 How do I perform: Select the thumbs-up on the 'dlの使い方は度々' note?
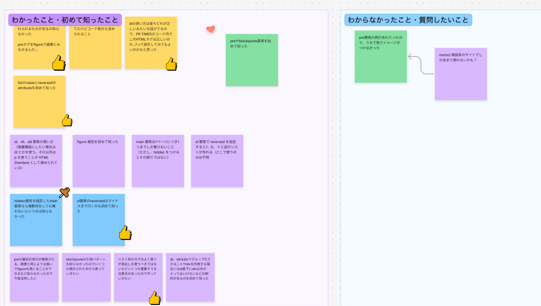pyautogui.click(x=171, y=64)
